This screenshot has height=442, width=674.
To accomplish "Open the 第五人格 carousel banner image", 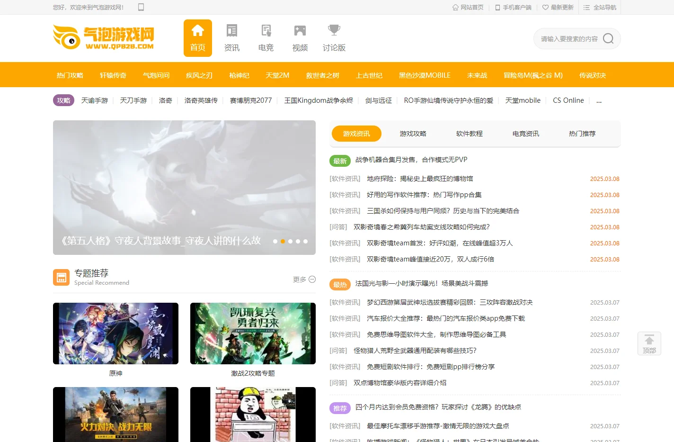I will (x=184, y=188).
